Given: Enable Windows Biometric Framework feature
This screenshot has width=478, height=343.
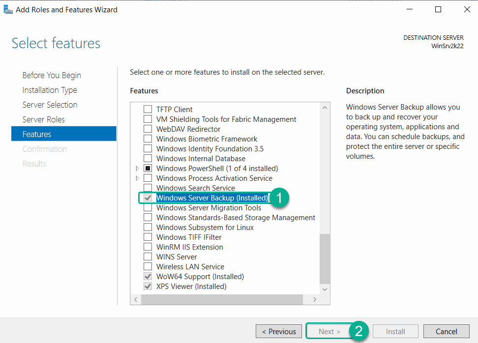Looking at the screenshot, I should (x=148, y=139).
